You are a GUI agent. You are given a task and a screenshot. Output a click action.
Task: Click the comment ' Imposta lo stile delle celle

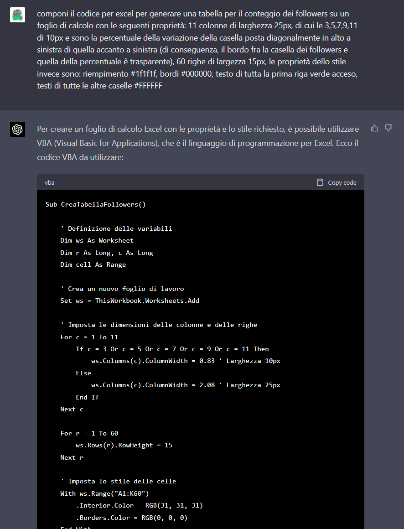(x=119, y=482)
